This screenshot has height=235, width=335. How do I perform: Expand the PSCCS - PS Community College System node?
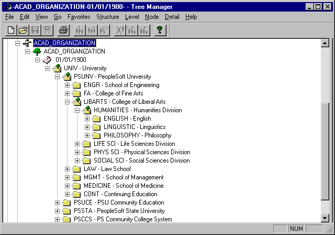57,219
